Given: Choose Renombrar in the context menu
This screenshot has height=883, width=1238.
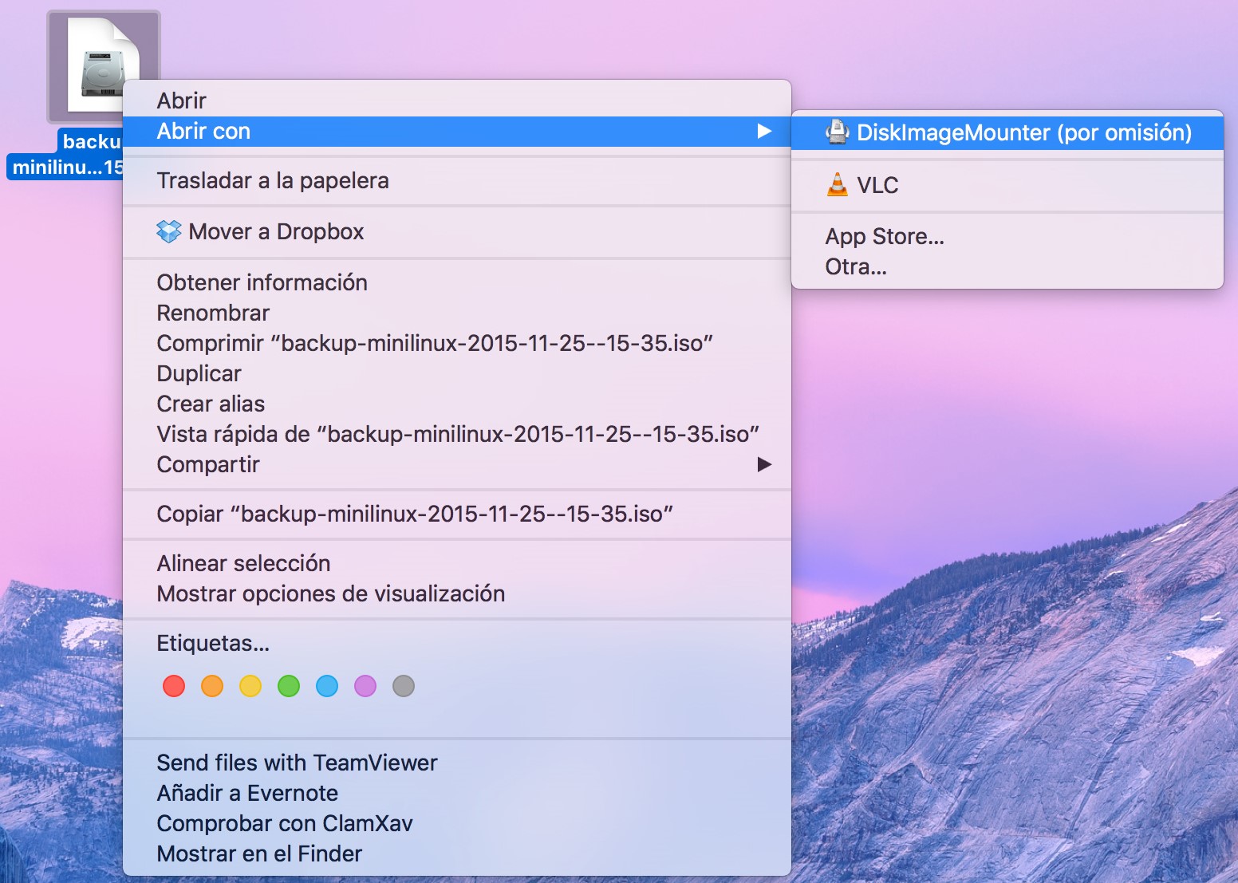Looking at the screenshot, I should pyautogui.click(x=457, y=313).
